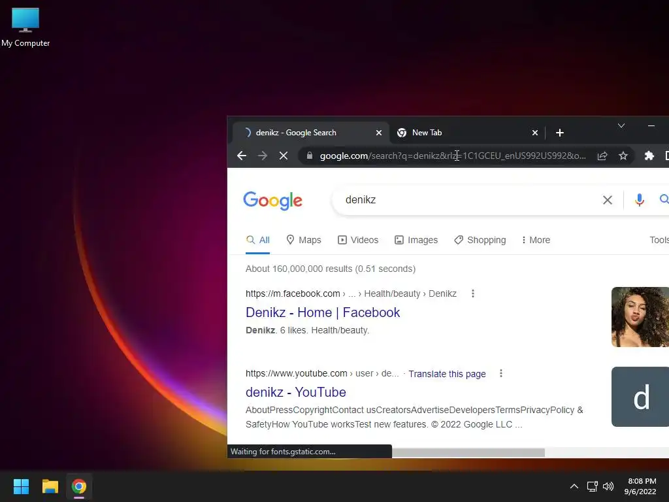Screen dimensions: 669x502
Task: Open denikz - YouTube result link
Action: pyautogui.click(x=296, y=392)
